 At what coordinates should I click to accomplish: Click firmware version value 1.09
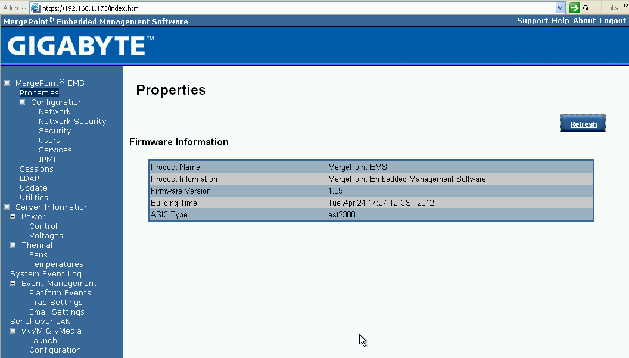click(x=335, y=191)
